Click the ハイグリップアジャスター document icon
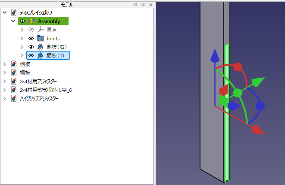Image resolution: width=285 pixels, height=185 pixels. 14,98
